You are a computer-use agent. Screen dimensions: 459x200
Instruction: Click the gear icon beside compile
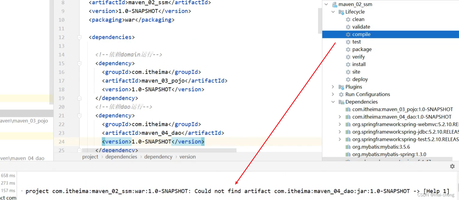point(348,34)
